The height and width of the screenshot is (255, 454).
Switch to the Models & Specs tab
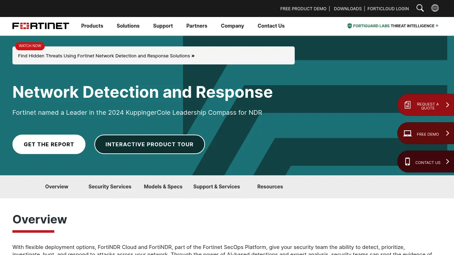point(163,187)
